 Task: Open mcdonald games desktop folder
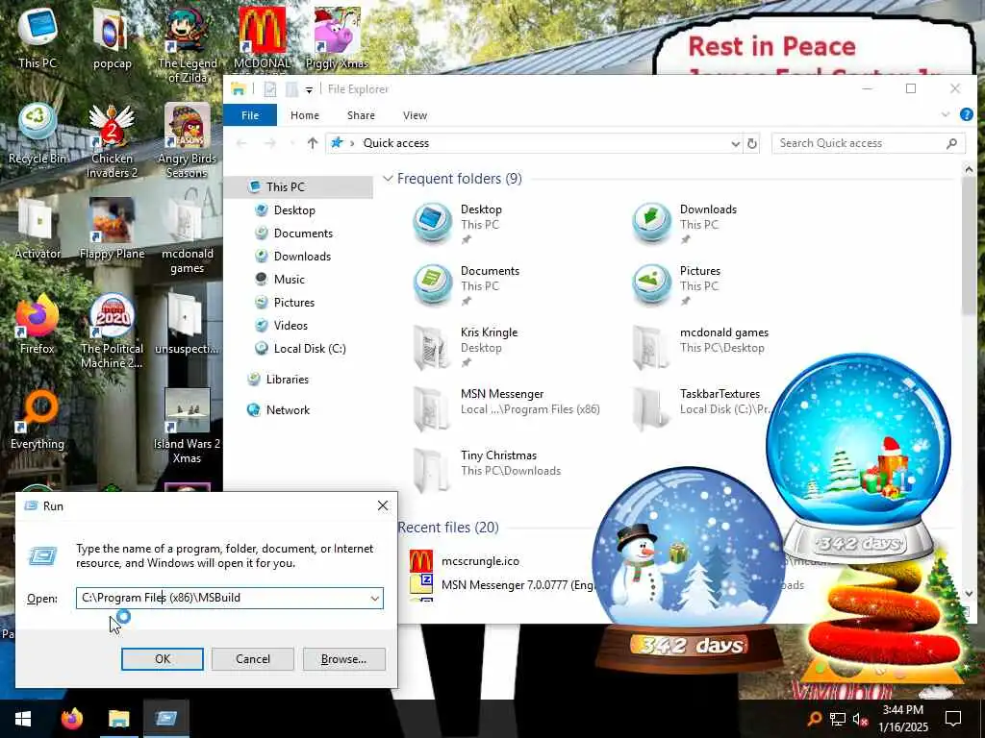point(187,236)
